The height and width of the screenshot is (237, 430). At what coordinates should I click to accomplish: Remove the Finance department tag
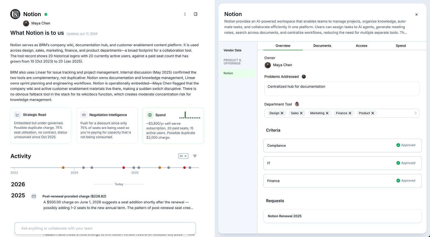350,113
